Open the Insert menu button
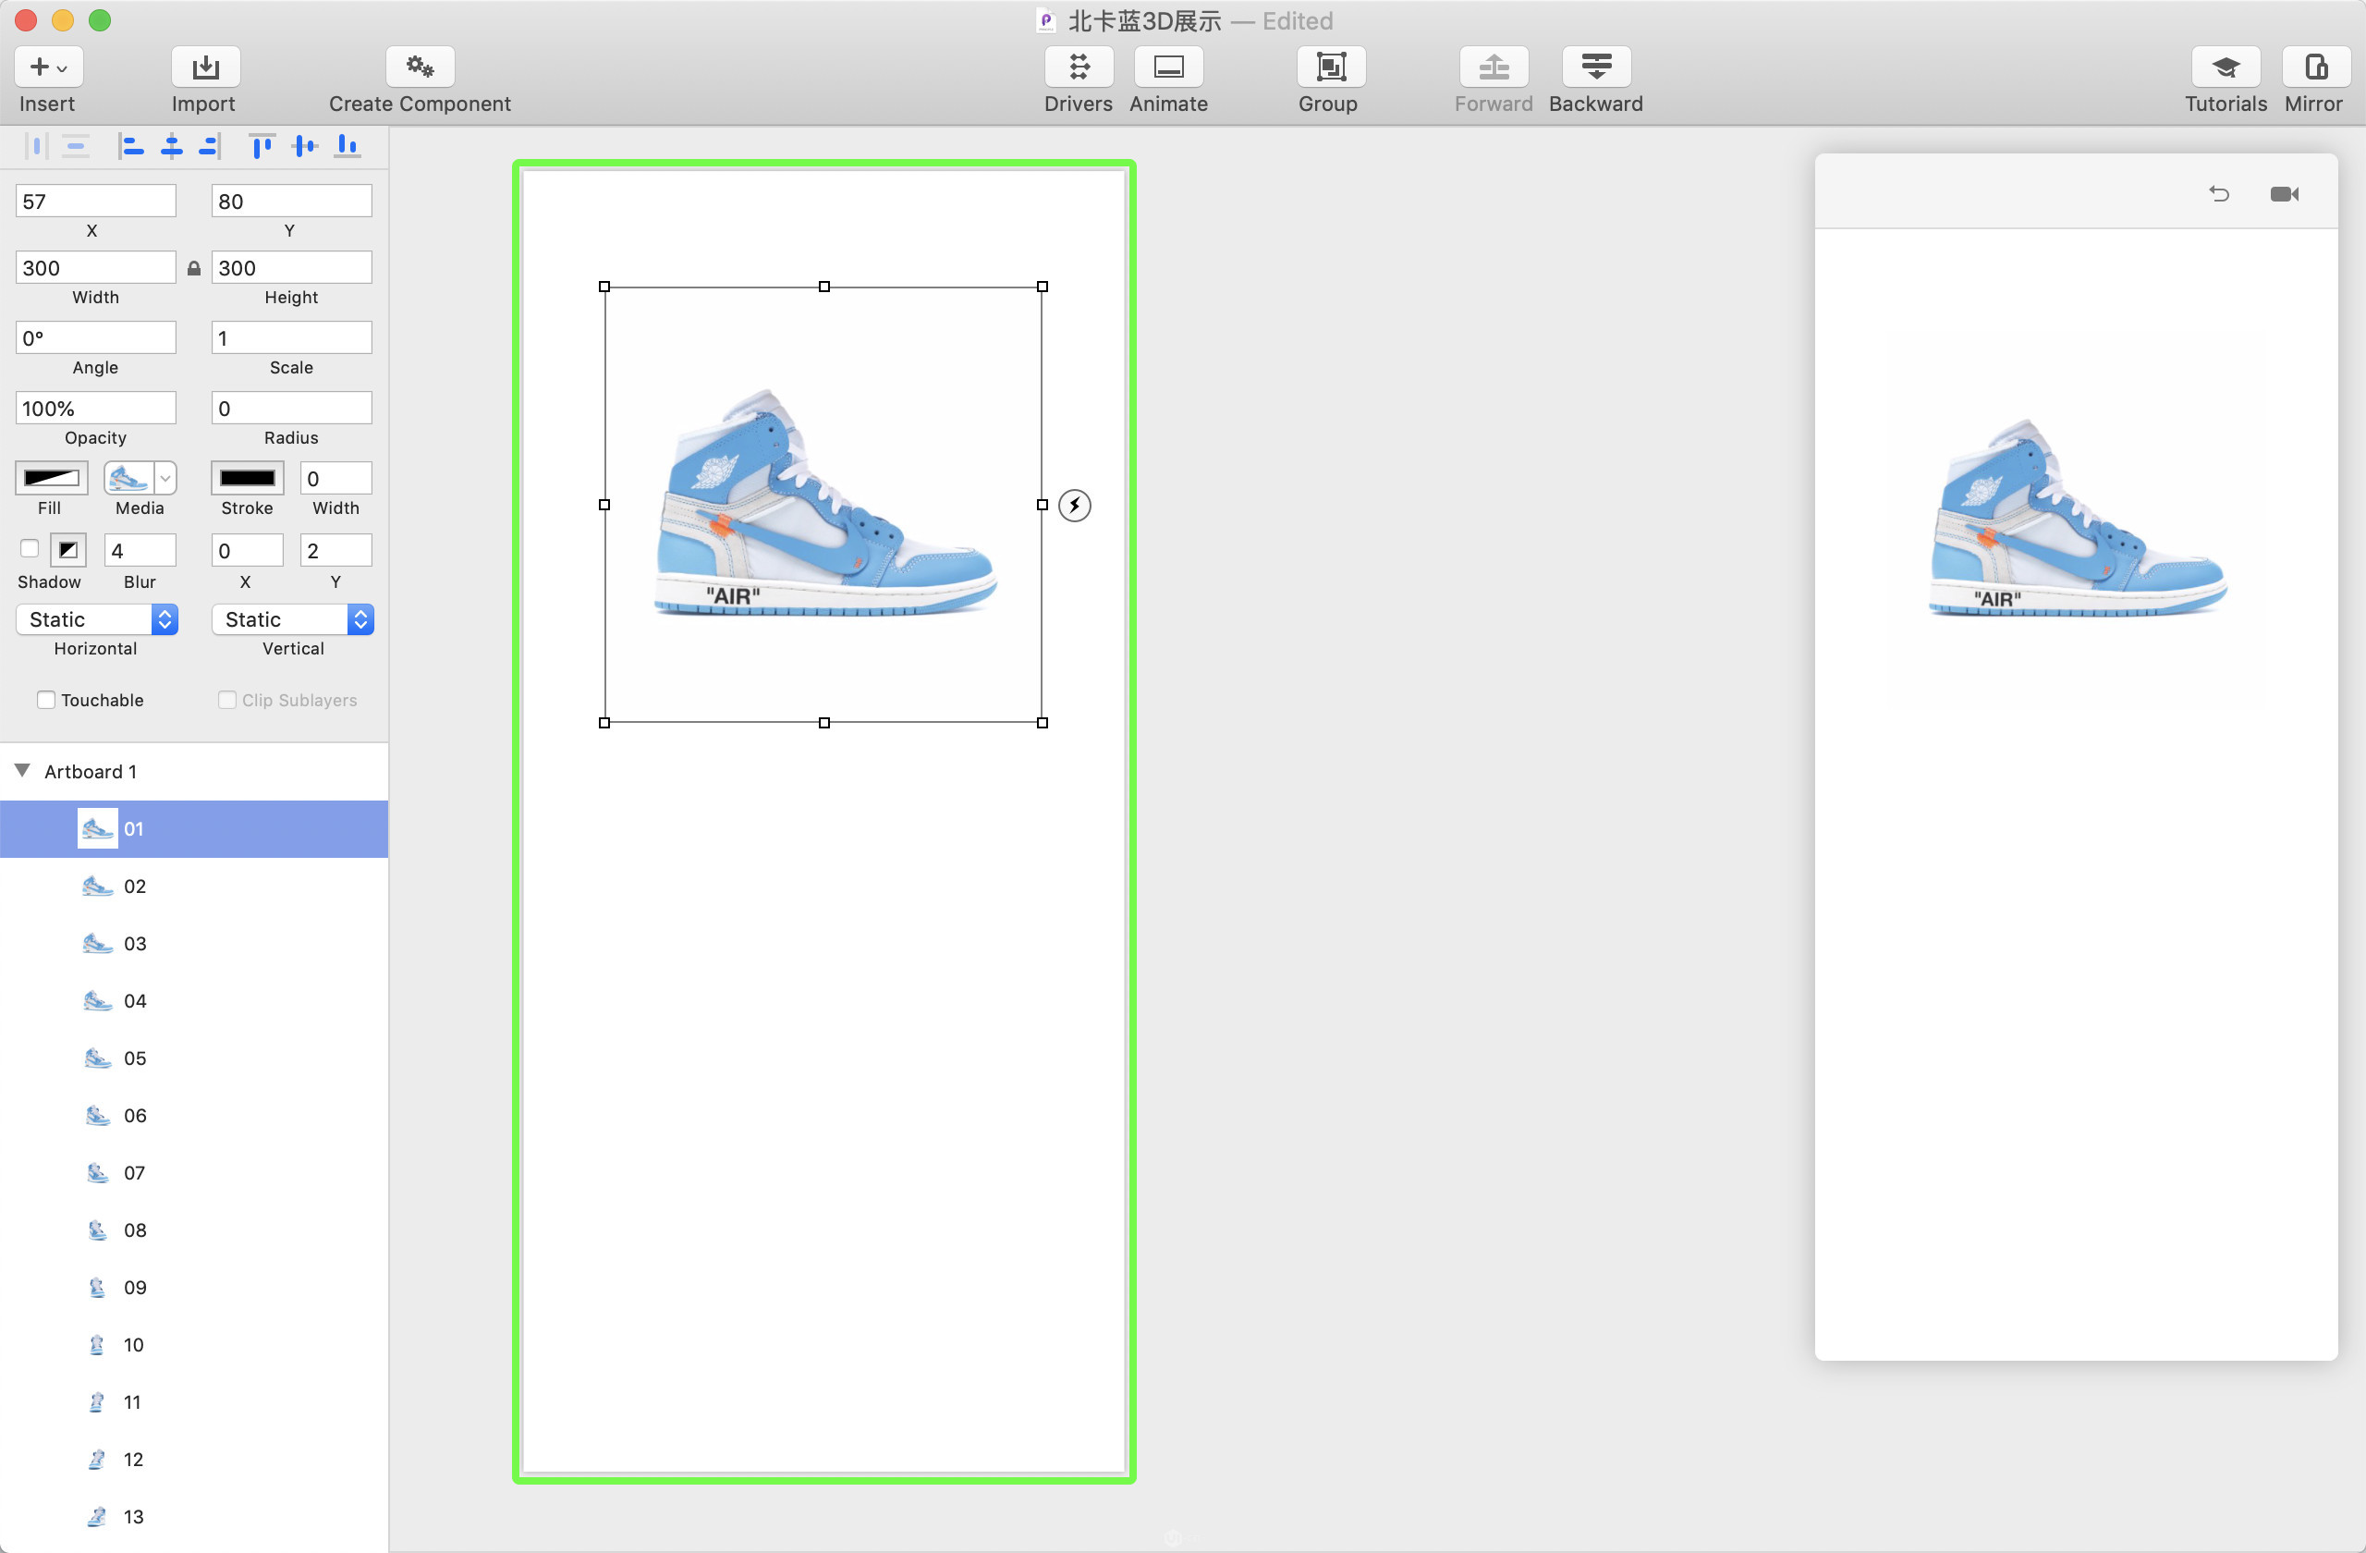Image resolution: width=2366 pixels, height=1553 pixels. [x=48, y=67]
